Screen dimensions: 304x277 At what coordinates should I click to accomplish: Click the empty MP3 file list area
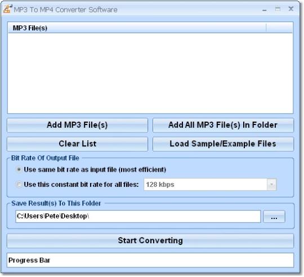click(150, 73)
